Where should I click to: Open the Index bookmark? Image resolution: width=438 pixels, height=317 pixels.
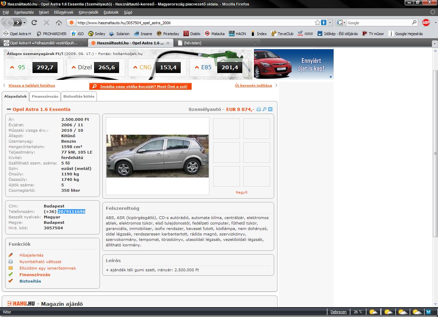(x=259, y=34)
